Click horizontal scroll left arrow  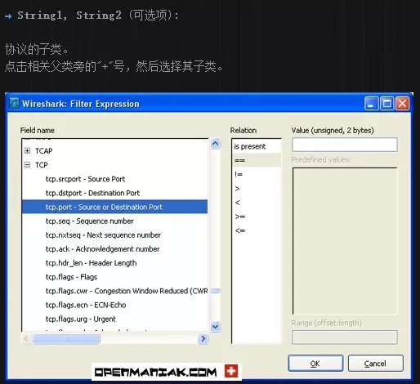pyautogui.click(x=26, y=338)
